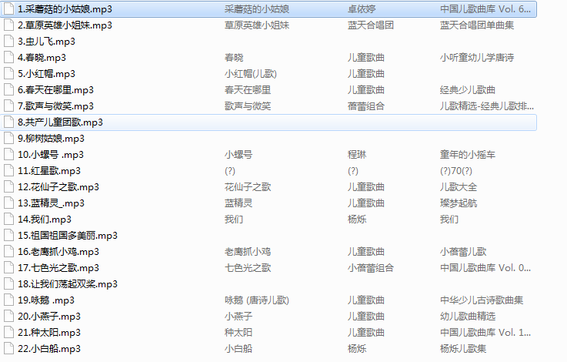Image resolution: width=567 pixels, height=362 pixels.
Task: Select file name 1.采蘑菇的小姑娘.mp3
Action: coord(65,9)
